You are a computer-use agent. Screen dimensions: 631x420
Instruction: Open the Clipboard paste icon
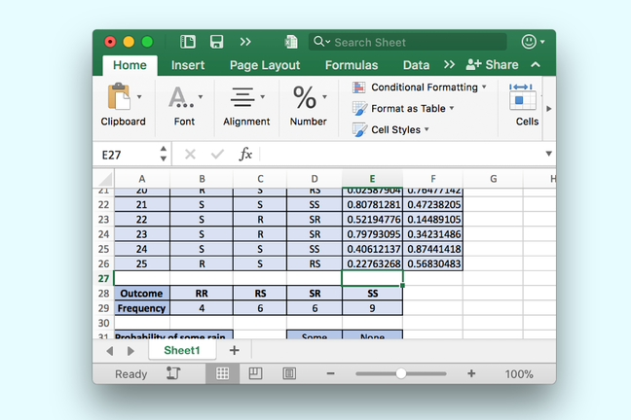(119, 97)
